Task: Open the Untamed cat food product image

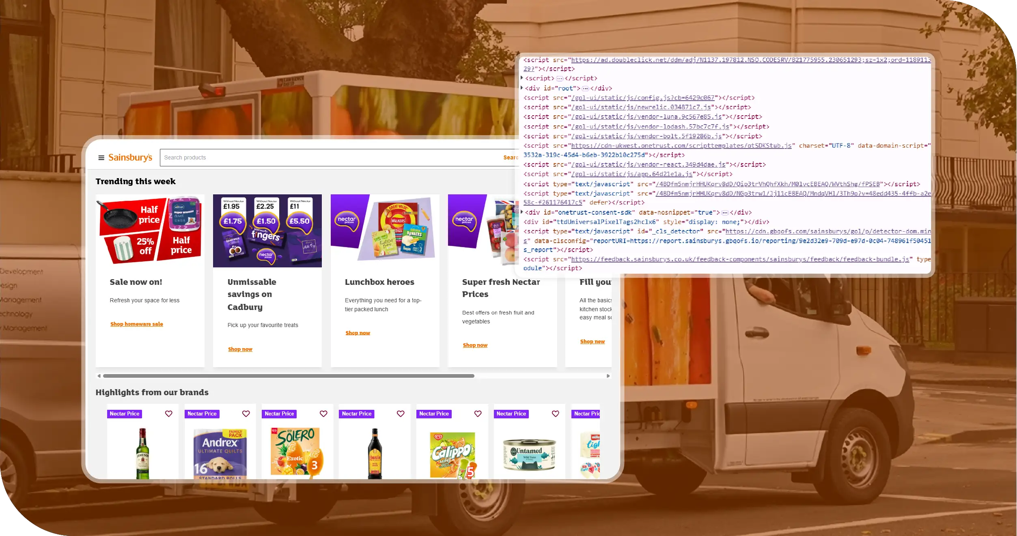Action: (529, 455)
